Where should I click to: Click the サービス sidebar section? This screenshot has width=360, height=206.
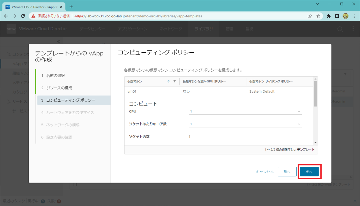click(17, 102)
